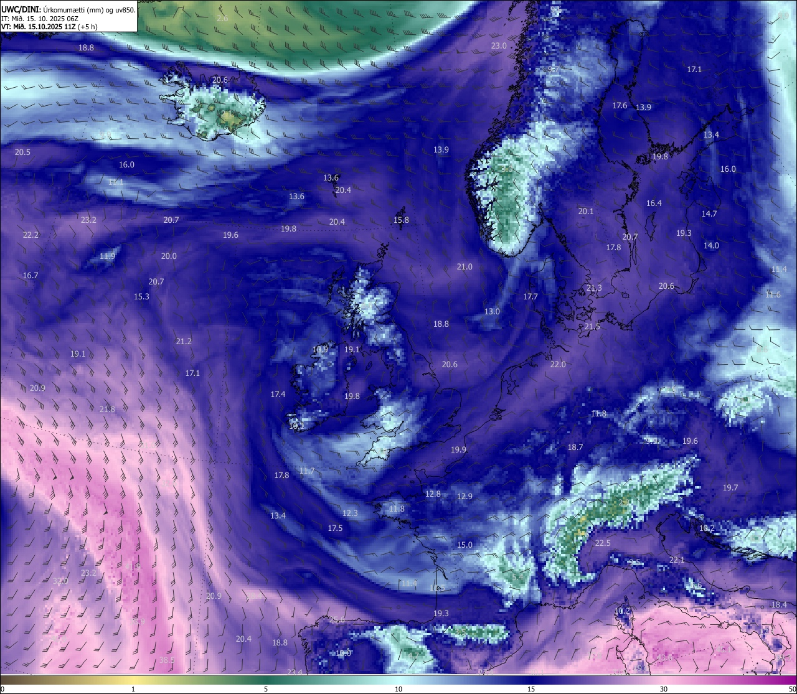The image size is (797, 694).
Task: Click the 13.0 value in the North Sea
Action: (x=492, y=312)
